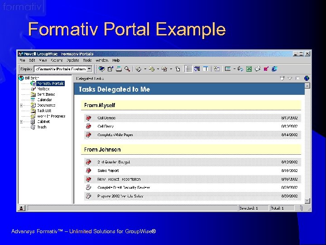Open the New Product Presentation task
326x245 pixels.
point(119,179)
